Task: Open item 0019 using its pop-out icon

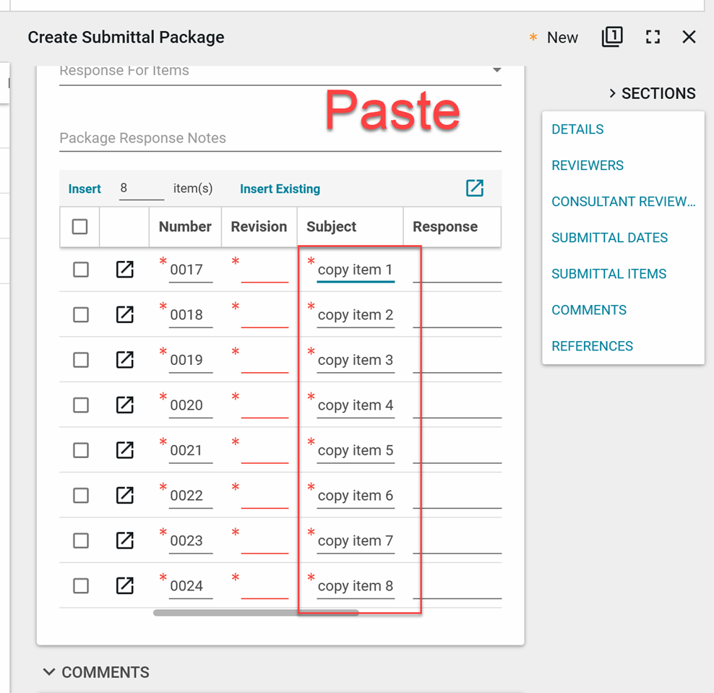Action: [125, 360]
